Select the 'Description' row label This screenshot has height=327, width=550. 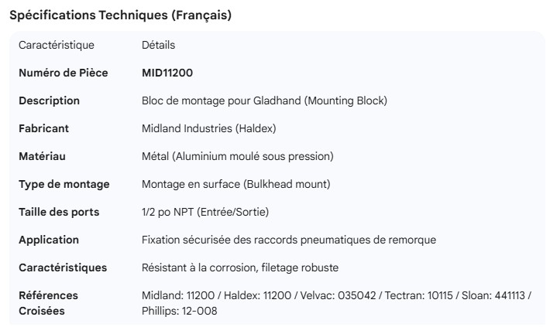tap(49, 100)
